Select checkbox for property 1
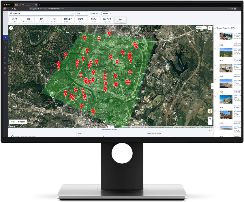The image size is (244, 202). coord(215,33)
